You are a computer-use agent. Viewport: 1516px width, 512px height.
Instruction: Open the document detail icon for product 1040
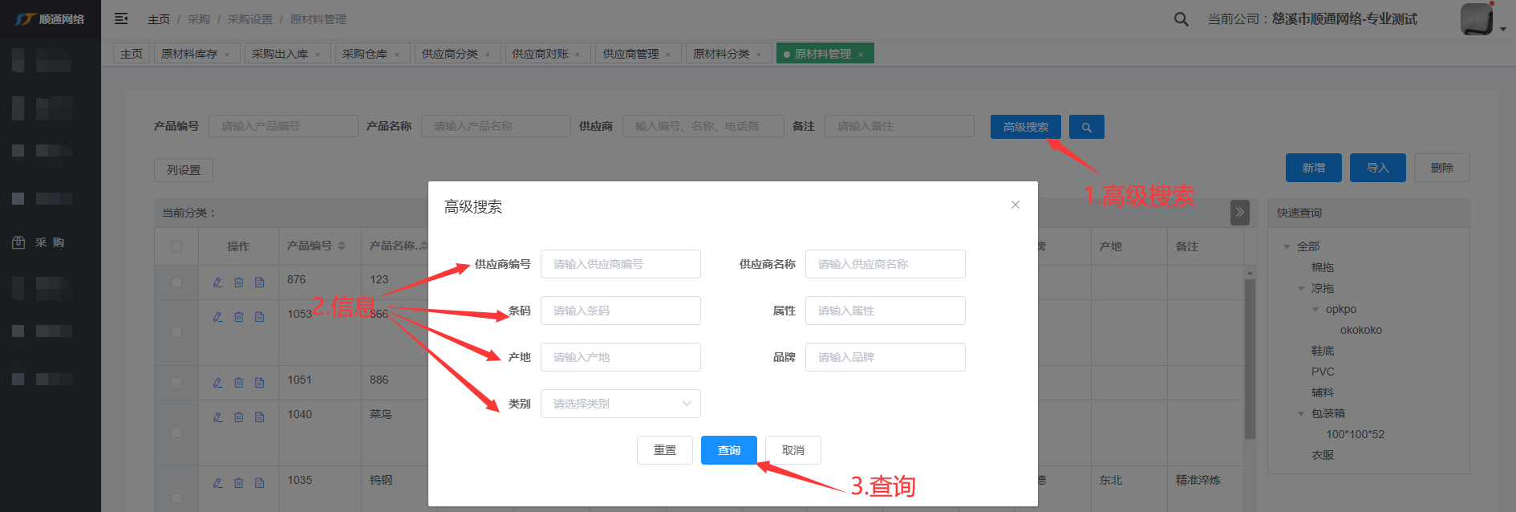coord(259,417)
